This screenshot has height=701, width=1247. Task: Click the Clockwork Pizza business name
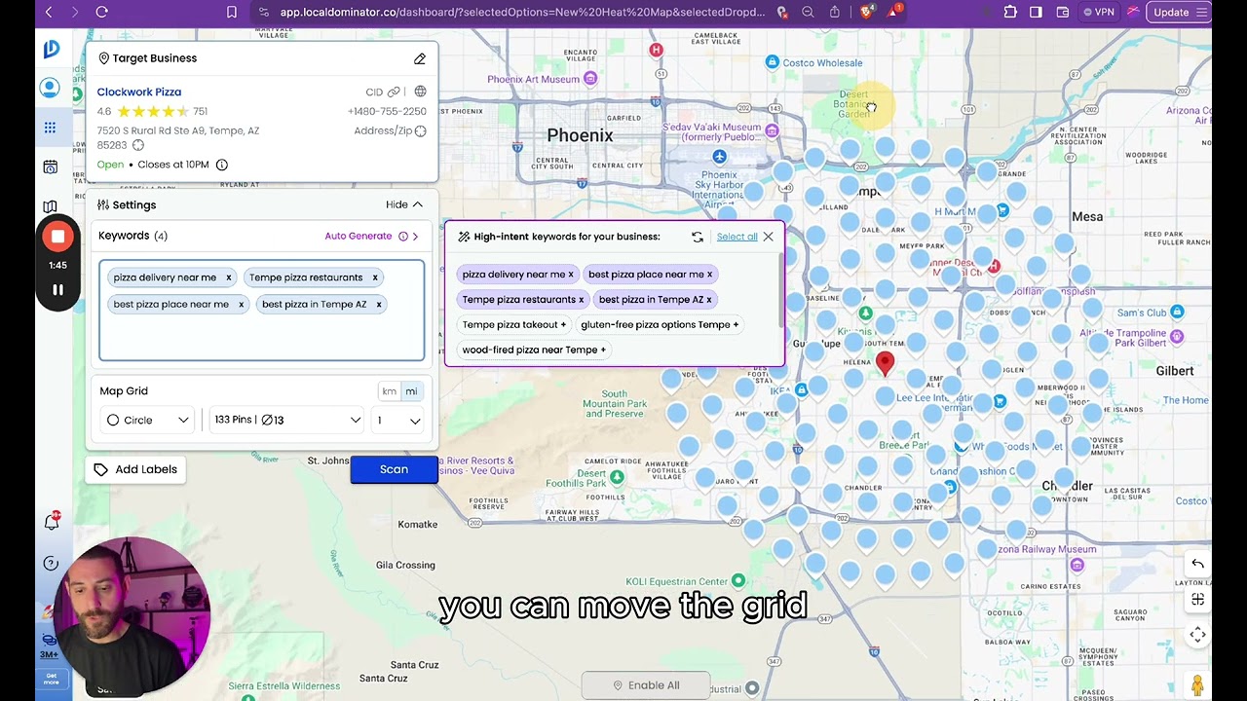(x=138, y=92)
